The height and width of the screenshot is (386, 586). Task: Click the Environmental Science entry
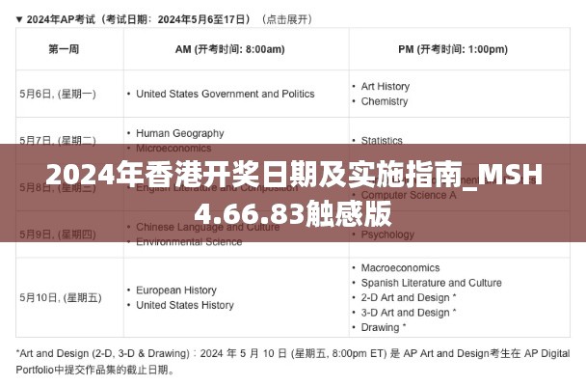[189, 241]
